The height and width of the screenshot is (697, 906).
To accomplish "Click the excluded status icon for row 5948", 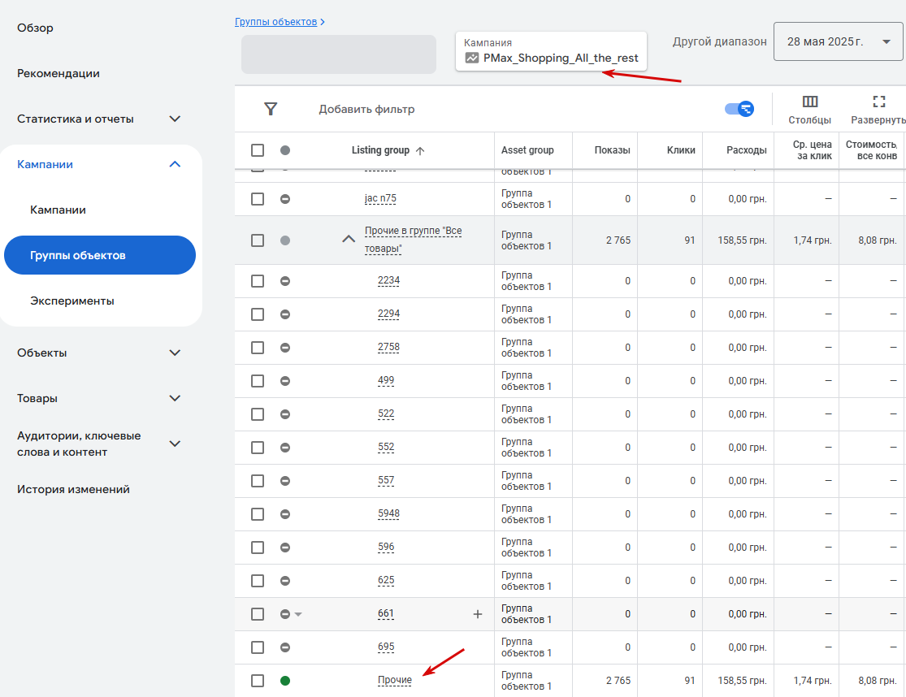I will [x=285, y=514].
